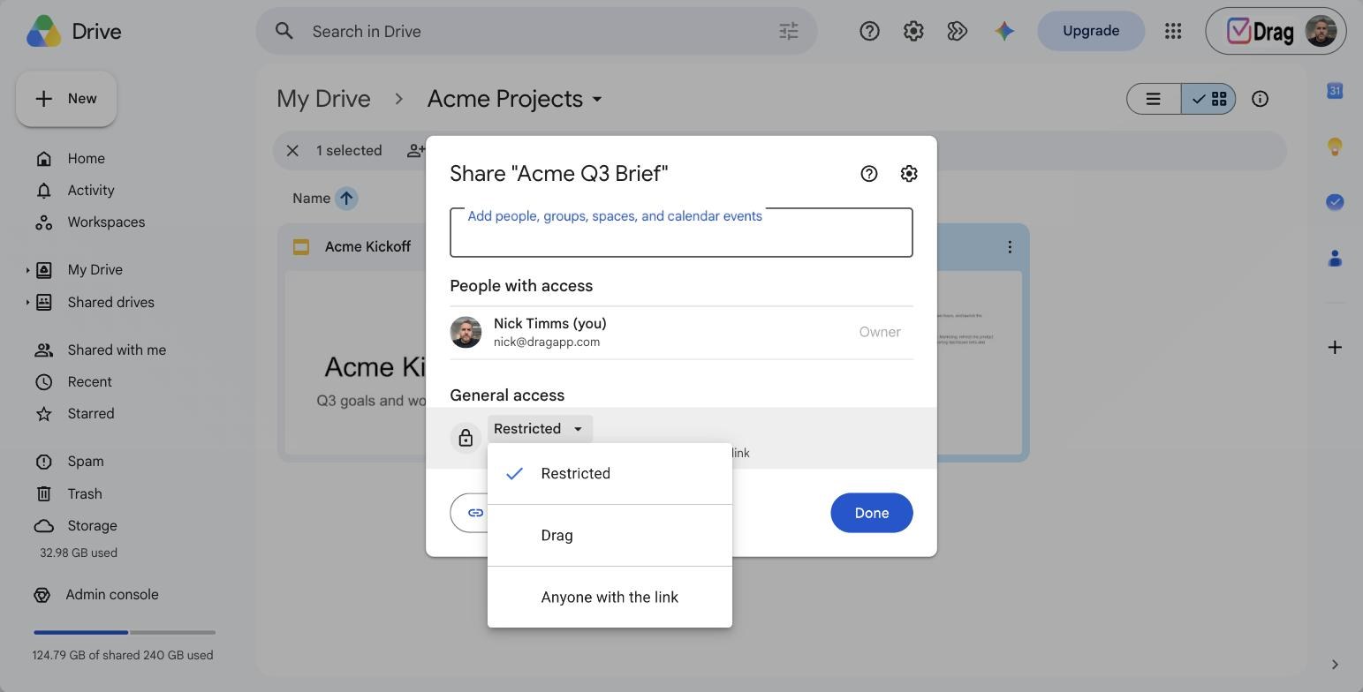Open Google Keep side panel icon
The width and height of the screenshot is (1363, 692).
pos(1335,147)
